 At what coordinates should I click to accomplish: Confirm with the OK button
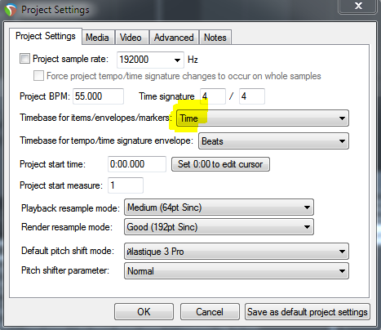[144, 311]
